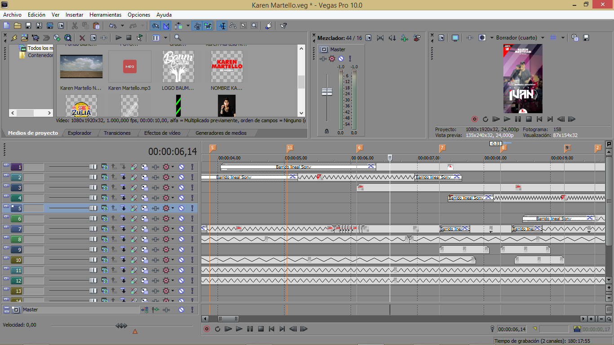This screenshot has width=614, height=345.
Task: Undo the last action with the toolbar arrow
Action: (113, 26)
